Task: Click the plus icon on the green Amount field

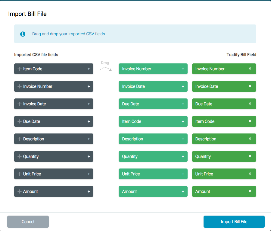Action: coord(183,191)
